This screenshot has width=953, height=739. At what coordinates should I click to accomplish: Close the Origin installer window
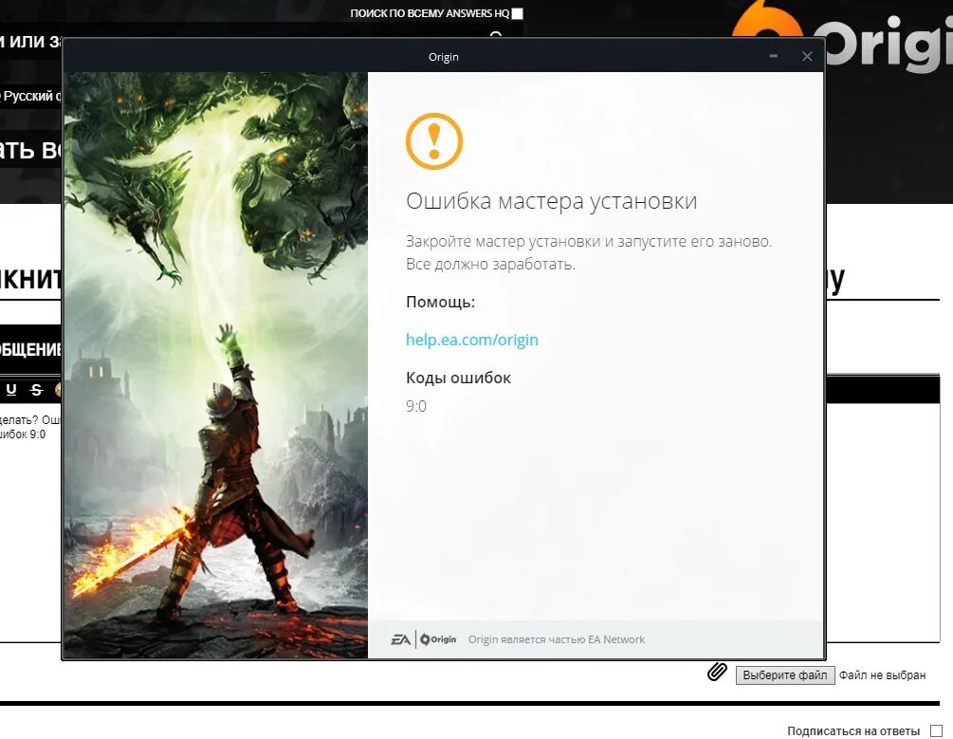(x=807, y=56)
